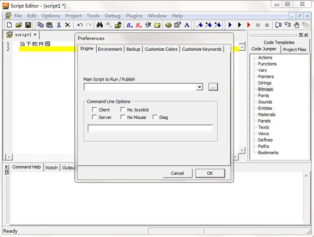Image resolution: width=314 pixels, height=237 pixels.
Task: Pause execution toolbar icon
Action: (258, 25)
